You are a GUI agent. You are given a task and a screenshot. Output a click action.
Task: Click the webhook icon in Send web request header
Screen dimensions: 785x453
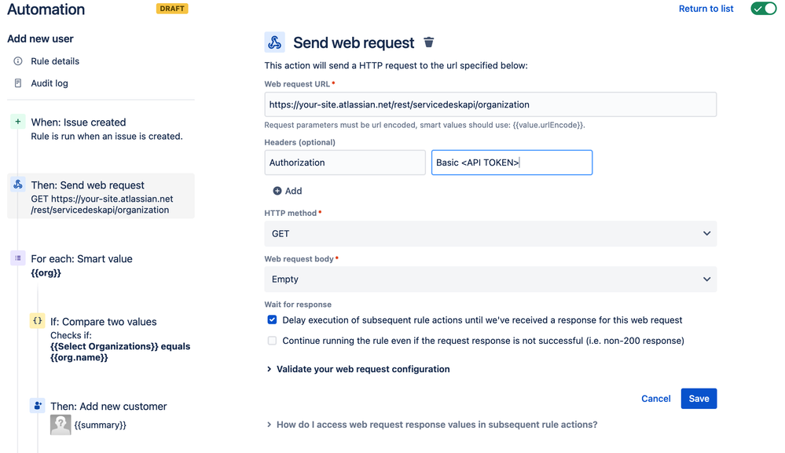[x=274, y=42]
